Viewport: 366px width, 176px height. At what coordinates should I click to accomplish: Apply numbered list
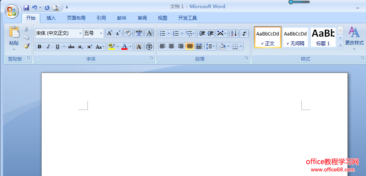[x=176, y=34]
